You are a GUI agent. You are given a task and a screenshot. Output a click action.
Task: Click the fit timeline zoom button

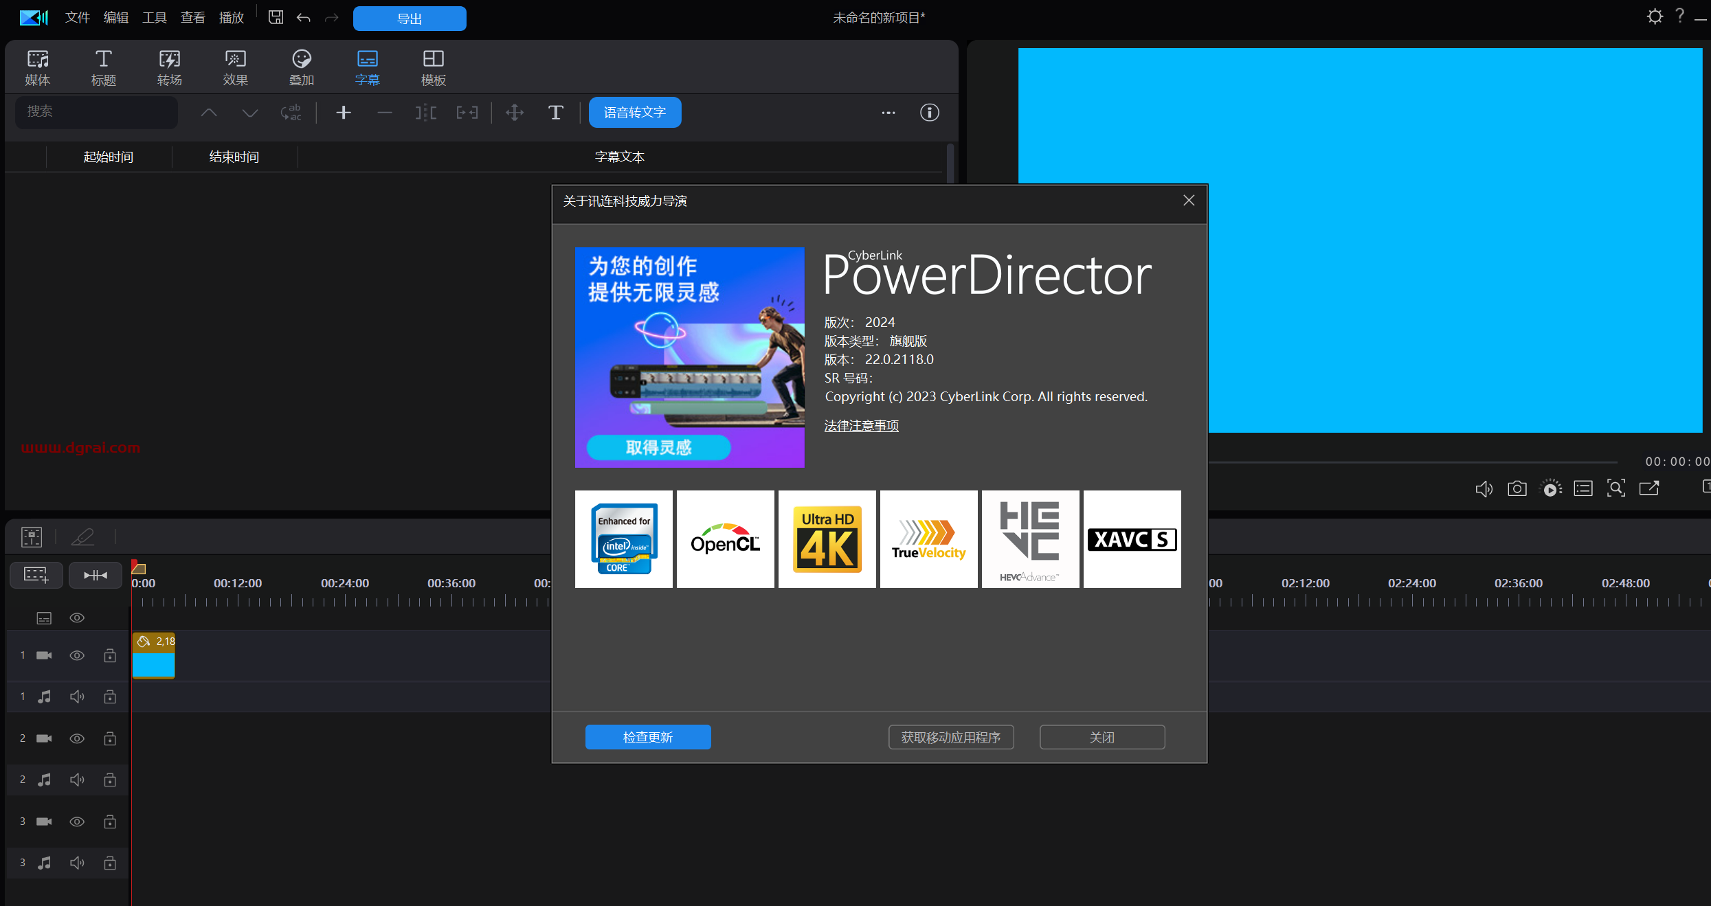[96, 575]
